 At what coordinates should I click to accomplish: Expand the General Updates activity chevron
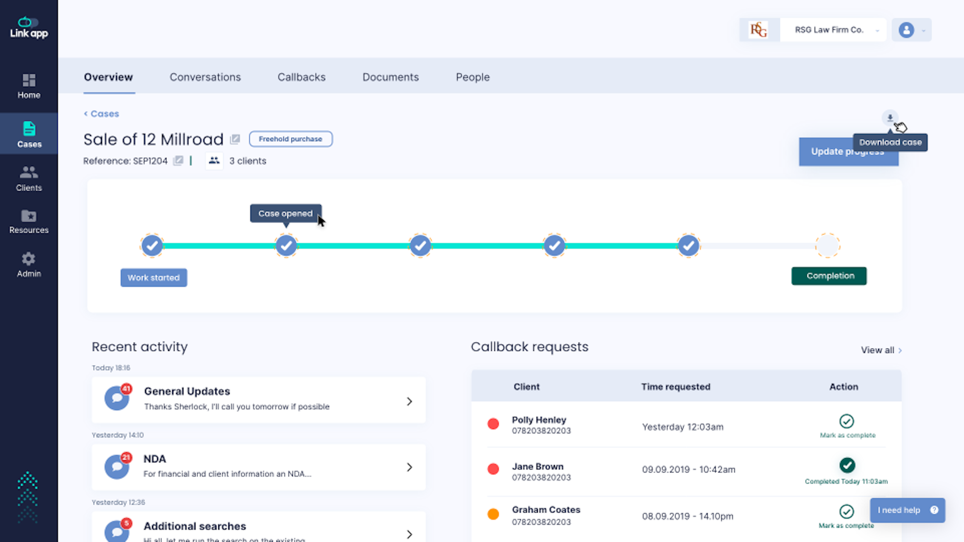(x=410, y=401)
